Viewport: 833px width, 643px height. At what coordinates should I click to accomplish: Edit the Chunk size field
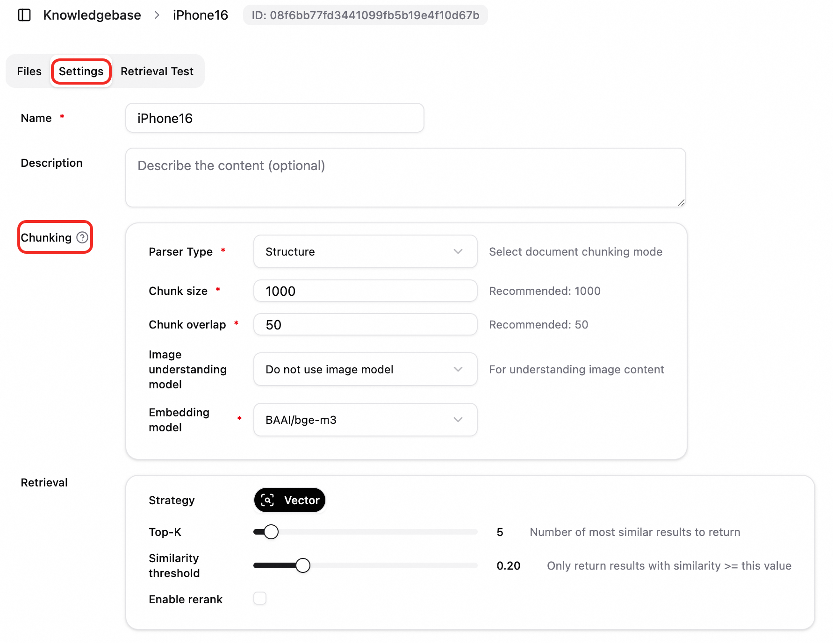pyautogui.click(x=365, y=291)
